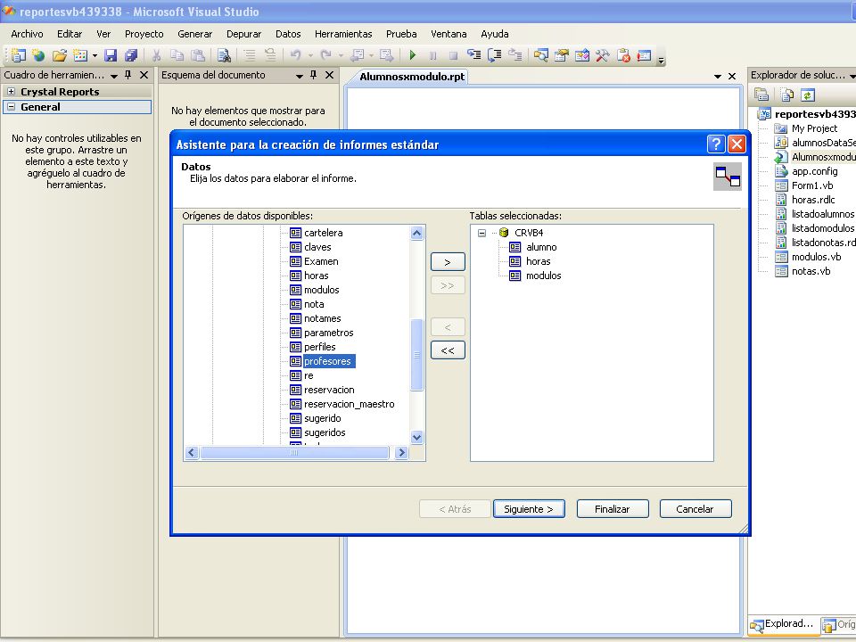Select the alumno table in Tablas seleccionadas
This screenshot has width=856, height=642.
click(541, 247)
